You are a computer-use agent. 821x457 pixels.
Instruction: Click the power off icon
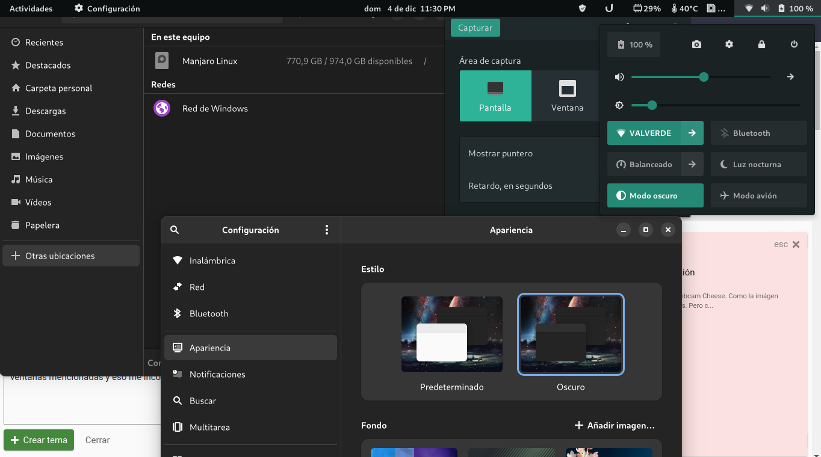click(x=794, y=44)
